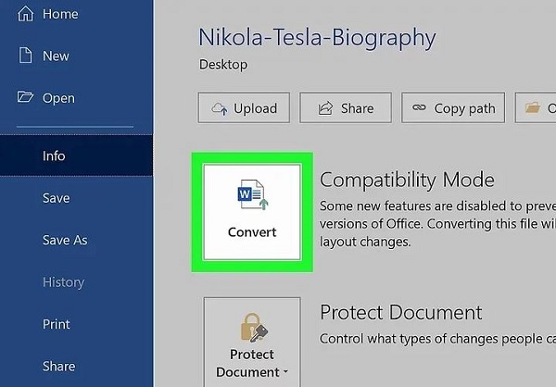Click the Open folder icon
The height and width of the screenshot is (387, 556).
(x=25, y=96)
